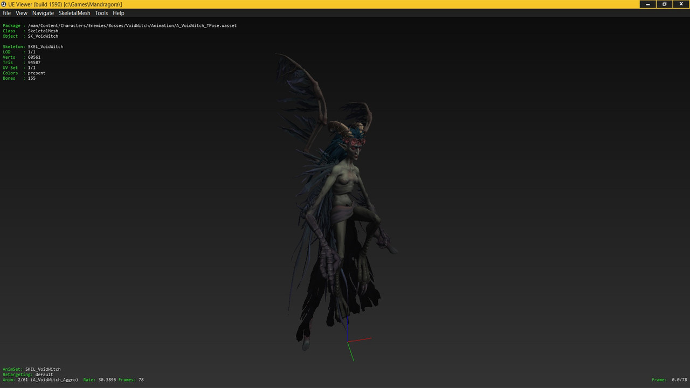690x388 pixels.
Task: Open the Navigate menu
Action: click(x=43, y=13)
